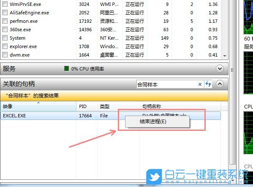Check the WmiPrvSE.exe process checkbox
This screenshot has width=253, height=187.
coord(5,4)
